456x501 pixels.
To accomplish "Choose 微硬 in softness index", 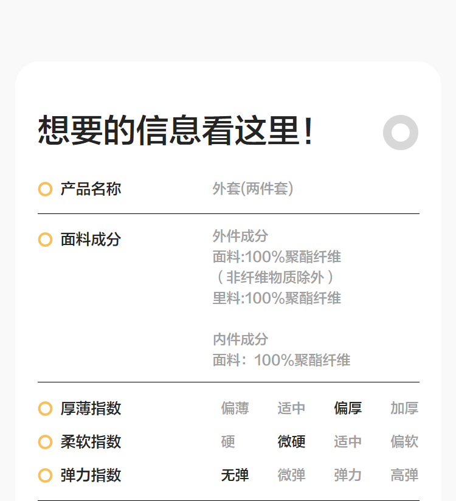I will click(291, 442).
